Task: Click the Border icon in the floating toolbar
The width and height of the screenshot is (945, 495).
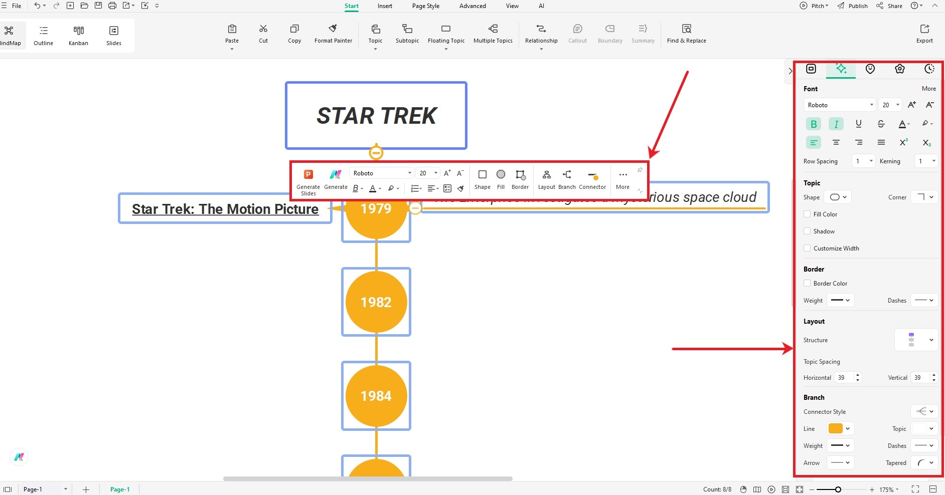Action: [520, 174]
